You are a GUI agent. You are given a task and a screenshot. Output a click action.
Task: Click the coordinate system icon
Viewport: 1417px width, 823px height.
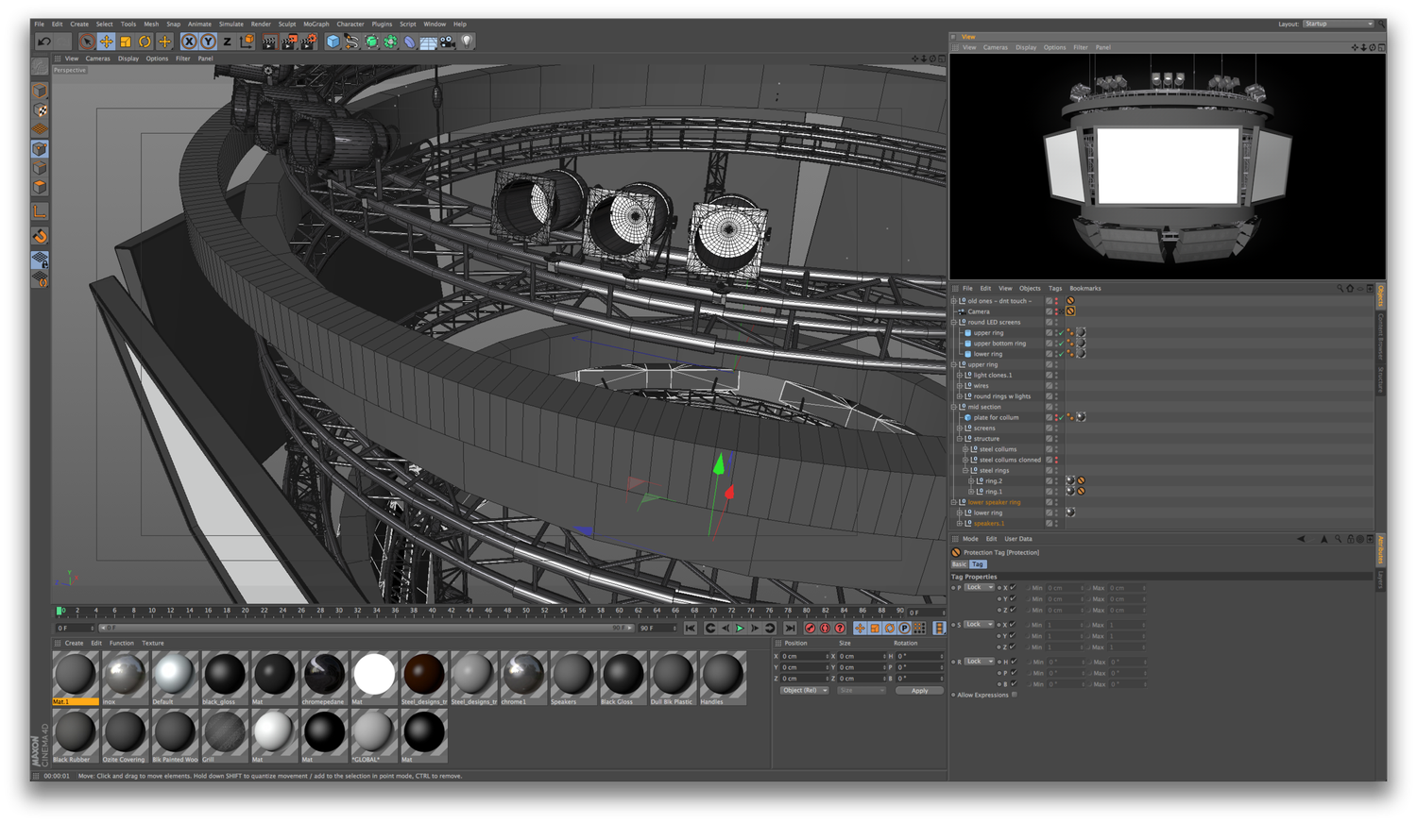(247, 42)
